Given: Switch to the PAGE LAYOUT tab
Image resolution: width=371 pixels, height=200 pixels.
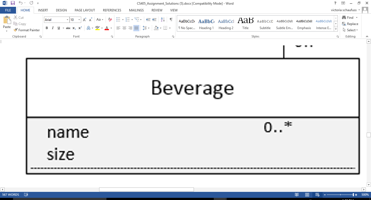Looking at the screenshot, I should click(x=85, y=10).
